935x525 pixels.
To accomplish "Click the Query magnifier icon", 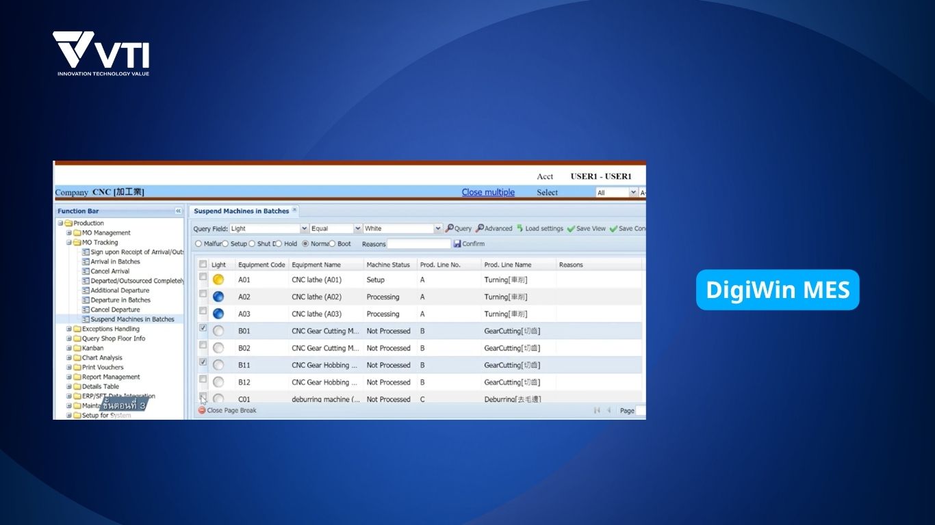I will coord(450,228).
